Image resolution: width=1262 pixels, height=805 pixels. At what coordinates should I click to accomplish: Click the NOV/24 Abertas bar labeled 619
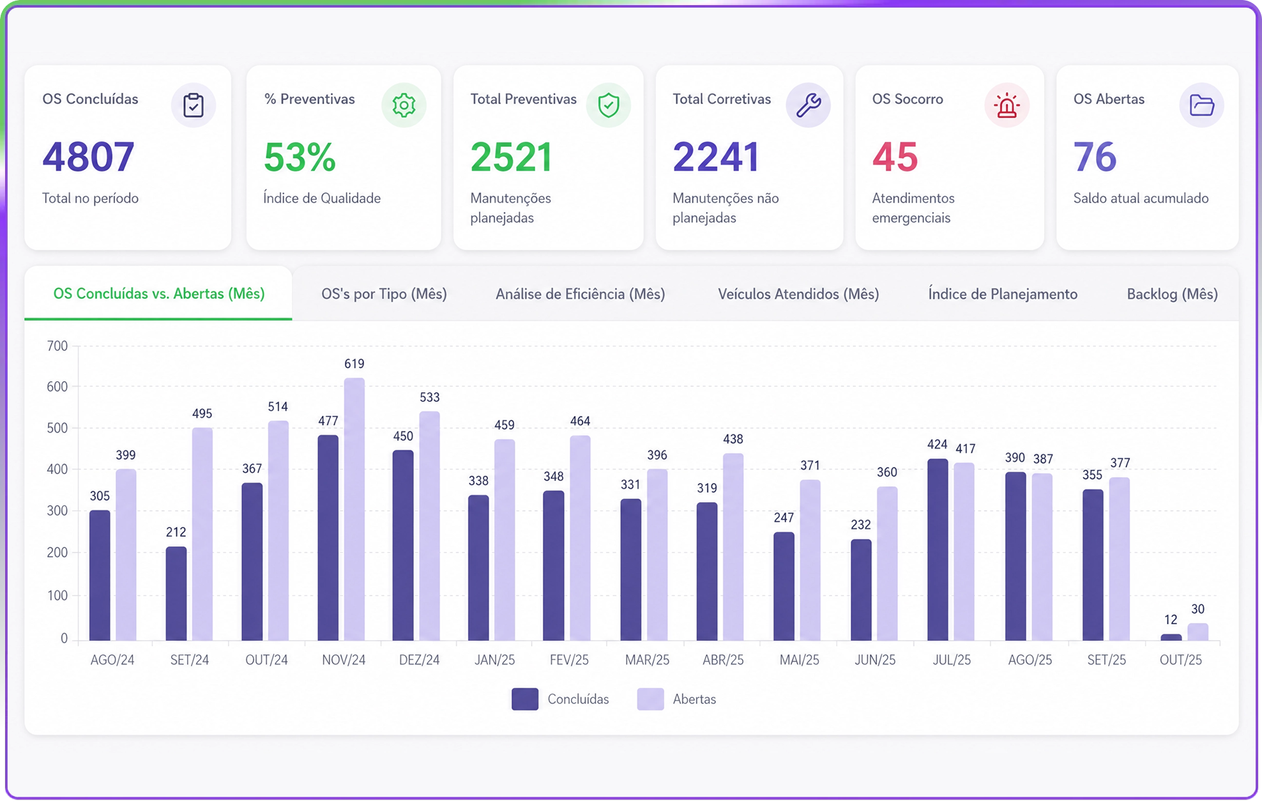(x=354, y=509)
